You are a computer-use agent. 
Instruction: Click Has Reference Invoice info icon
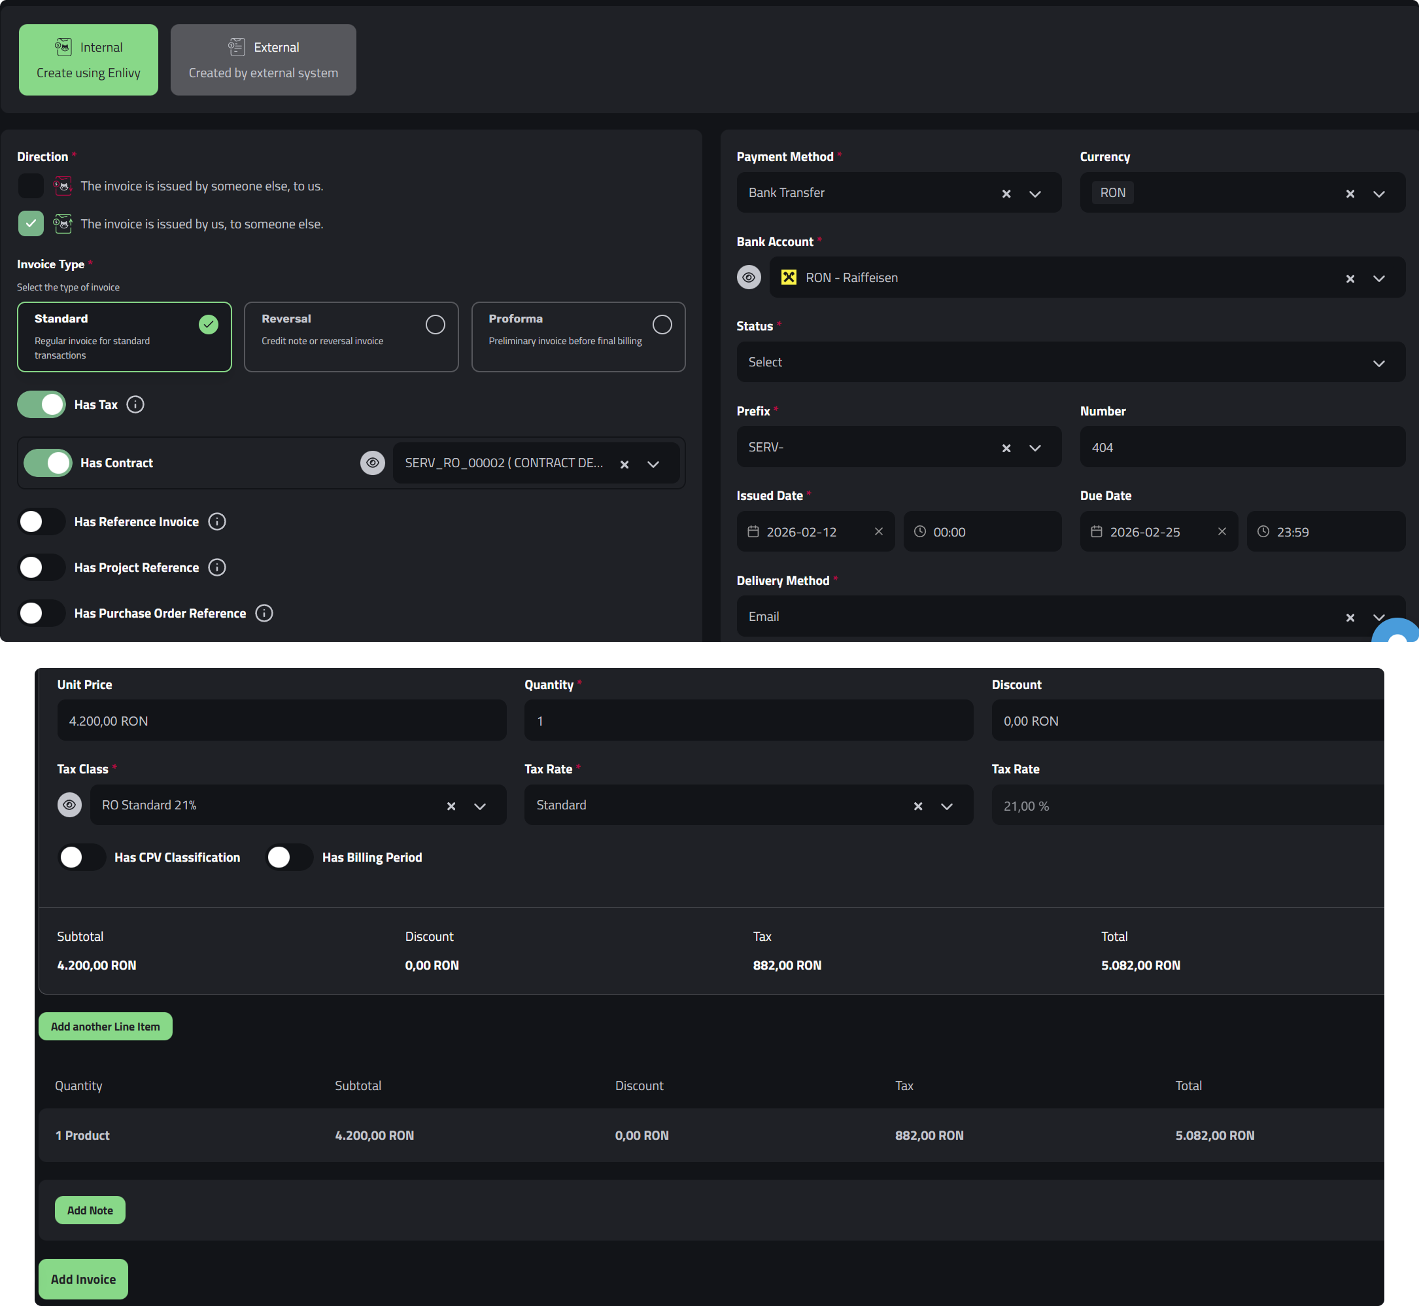217,521
